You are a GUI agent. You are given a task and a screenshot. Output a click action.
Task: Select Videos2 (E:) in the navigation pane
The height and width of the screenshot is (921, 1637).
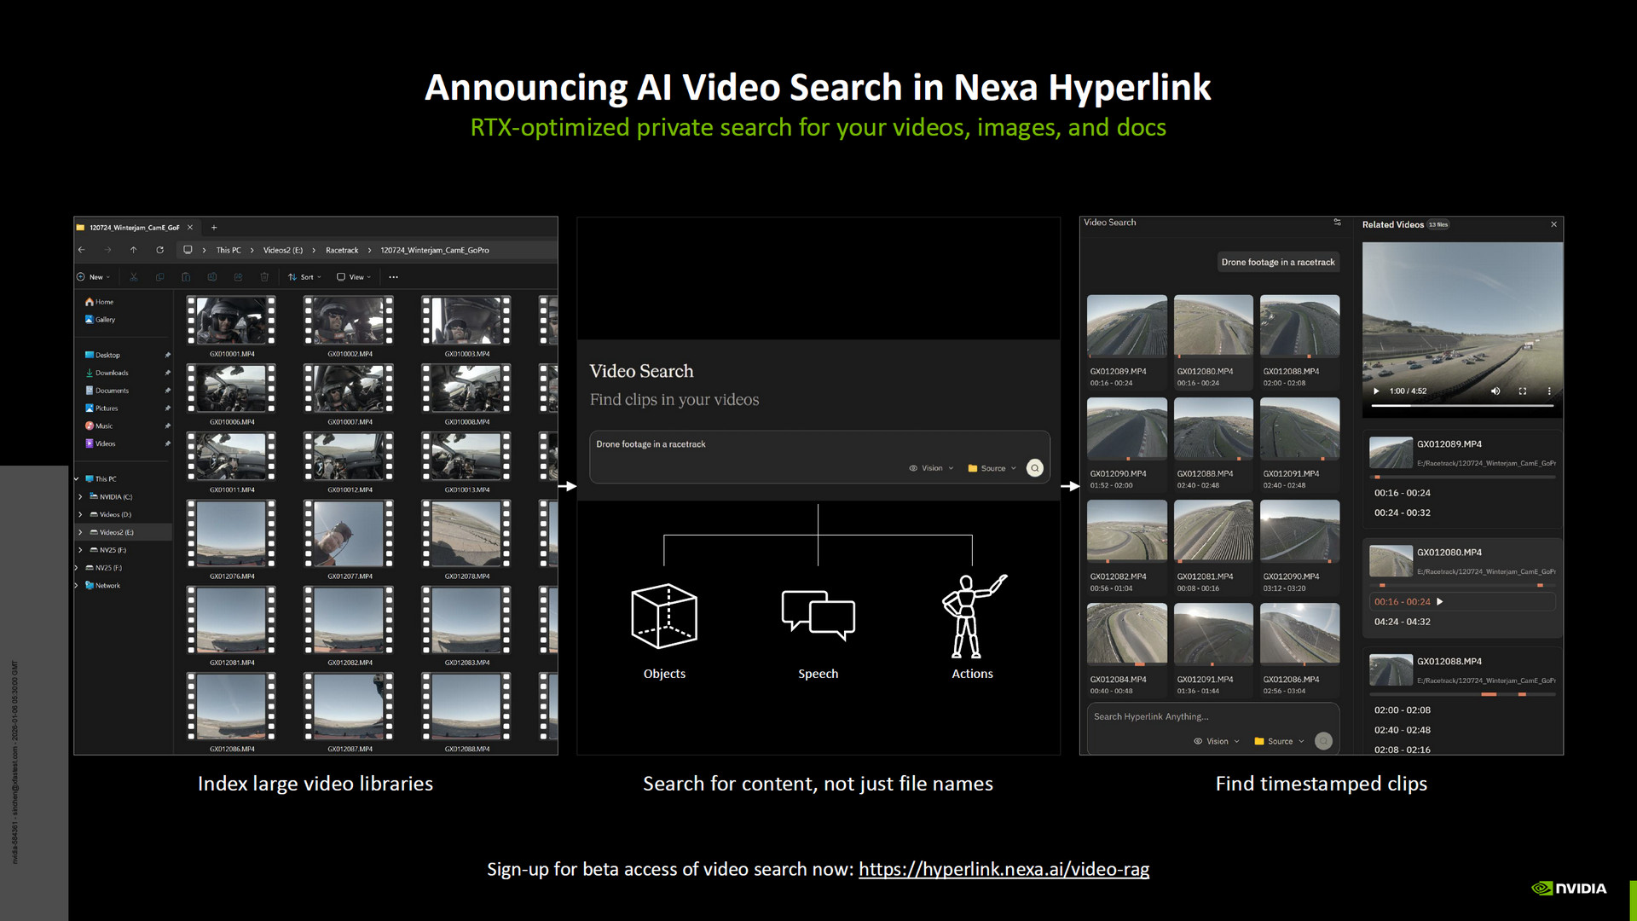tap(116, 532)
